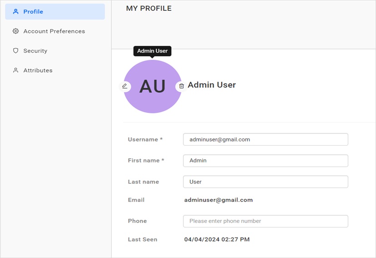
Task: Click the Username input field
Action: click(x=266, y=139)
